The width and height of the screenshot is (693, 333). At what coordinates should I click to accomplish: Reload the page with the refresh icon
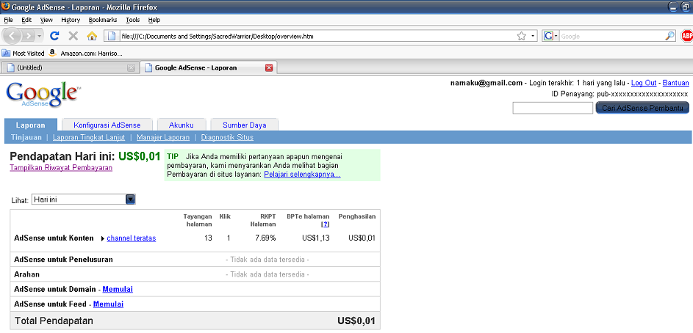(x=55, y=36)
